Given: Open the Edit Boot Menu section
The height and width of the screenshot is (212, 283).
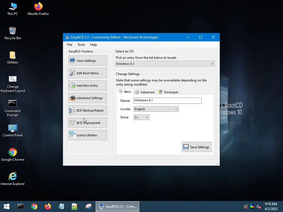Looking at the screenshot, I should [x=88, y=73].
